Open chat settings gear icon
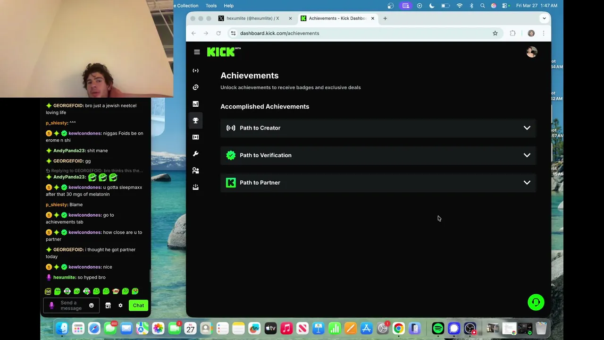 120,306
